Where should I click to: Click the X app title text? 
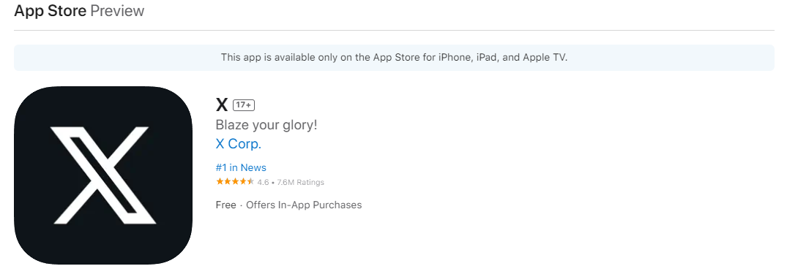(222, 105)
